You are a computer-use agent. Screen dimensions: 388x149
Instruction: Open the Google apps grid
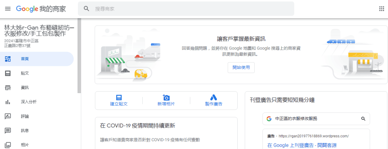point(382,9)
